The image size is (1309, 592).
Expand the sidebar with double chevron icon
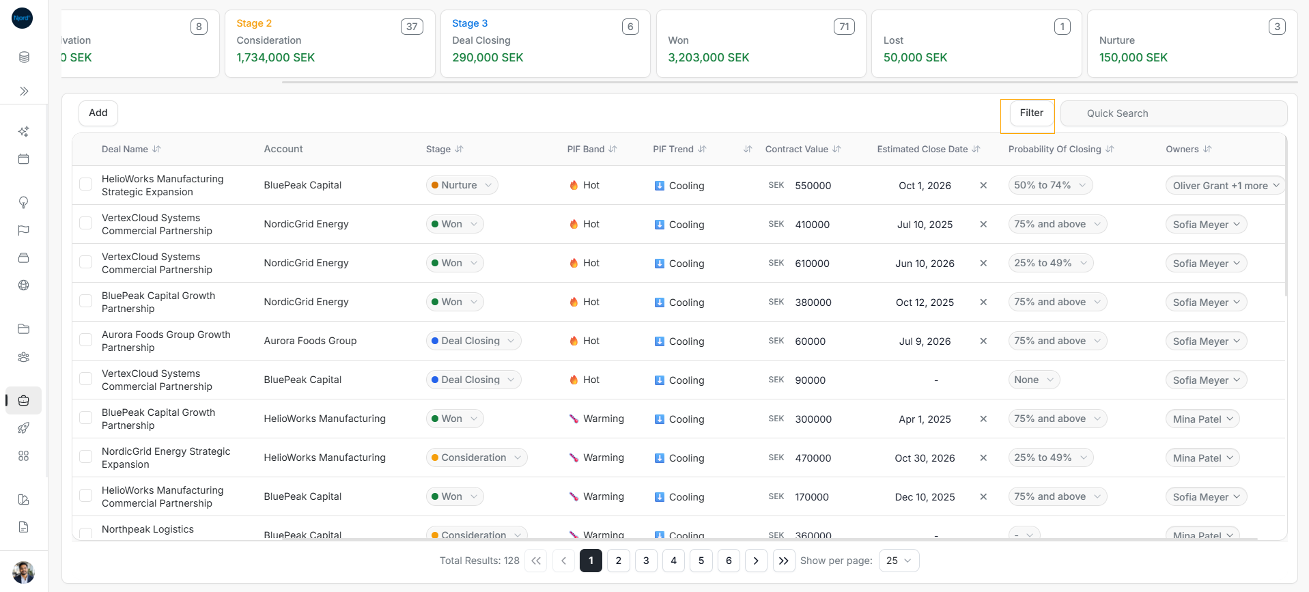24,91
